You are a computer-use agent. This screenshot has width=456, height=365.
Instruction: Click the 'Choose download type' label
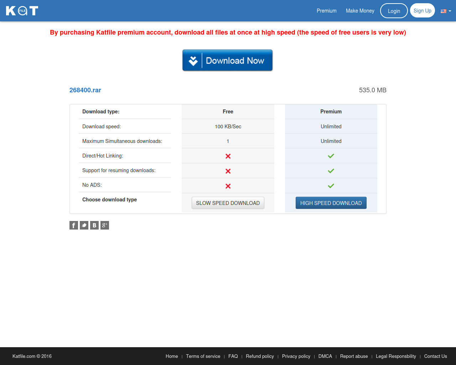[109, 200]
